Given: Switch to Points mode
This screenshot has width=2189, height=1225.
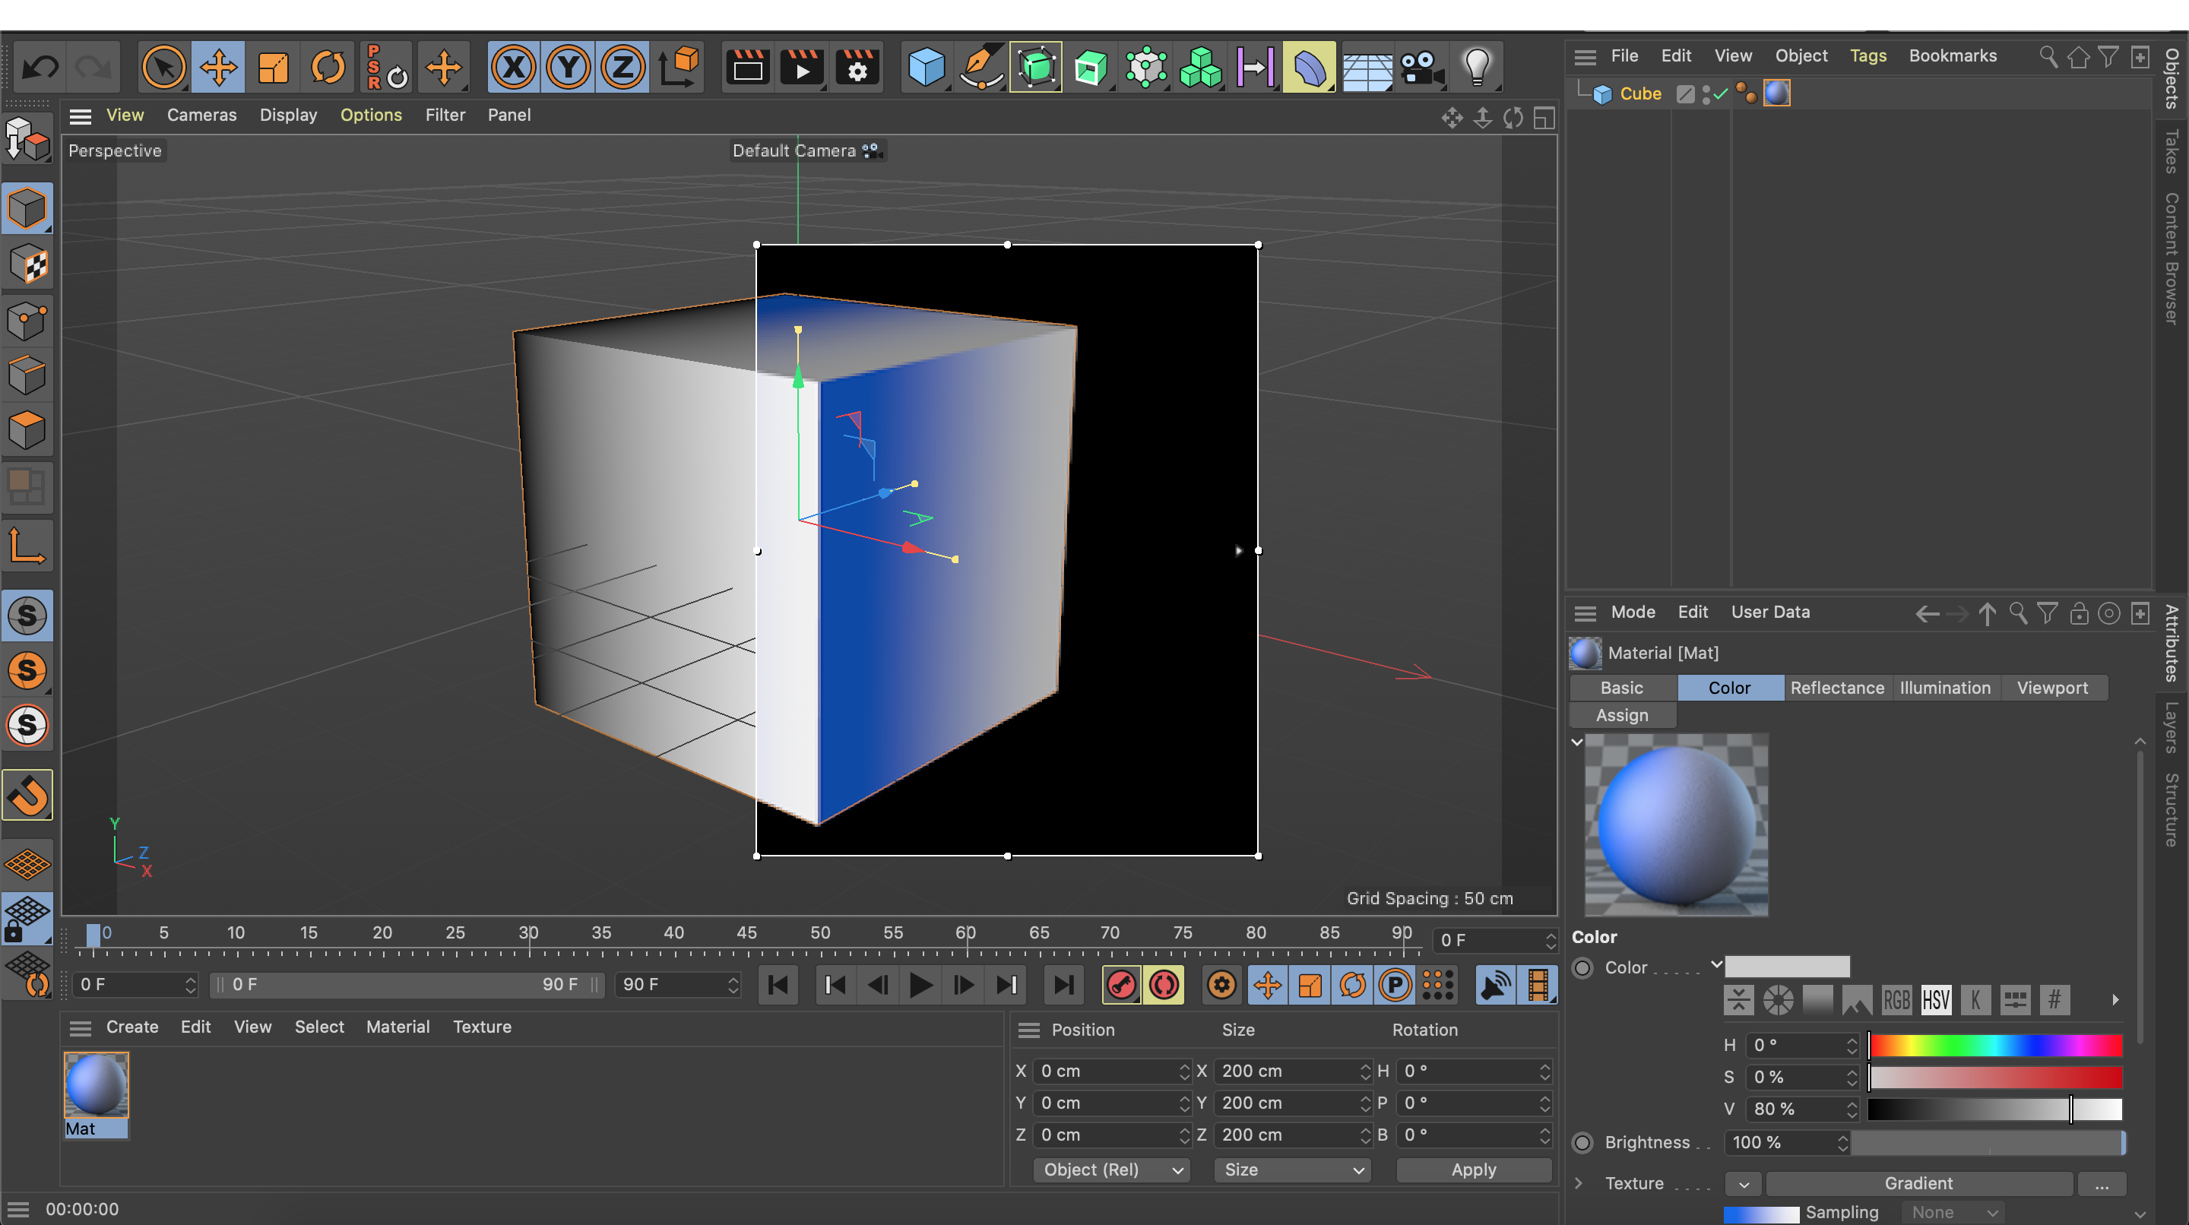Looking at the screenshot, I should 27,320.
